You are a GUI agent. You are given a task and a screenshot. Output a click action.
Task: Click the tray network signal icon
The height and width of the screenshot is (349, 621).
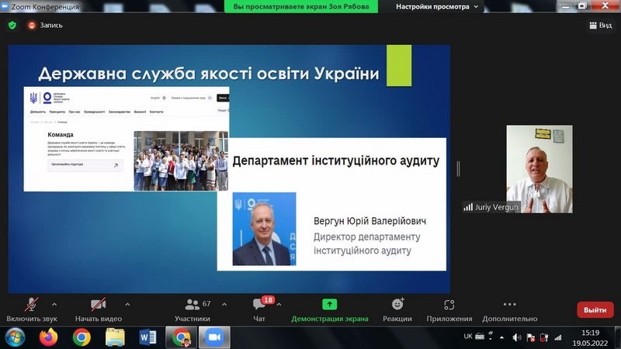[x=558, y=337]
